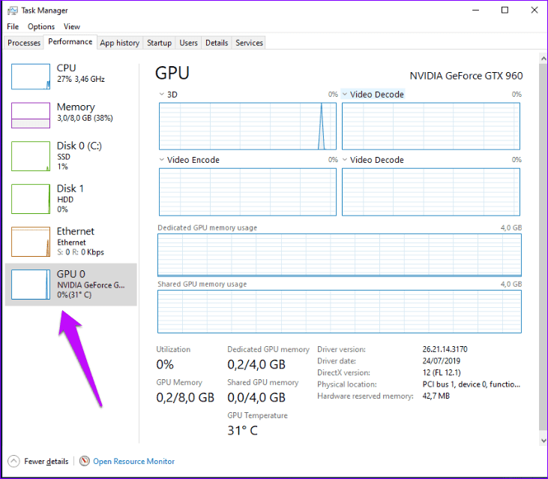Click the Resource Monitor gauge icon
This screenshot has height=479, width=548.
(x=84, y=461)
